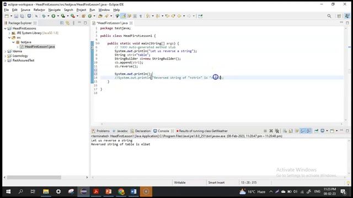The width and height of the screenshot is (353, 198).
Task: Click the Coverage run icon
Action: [63, 16]
